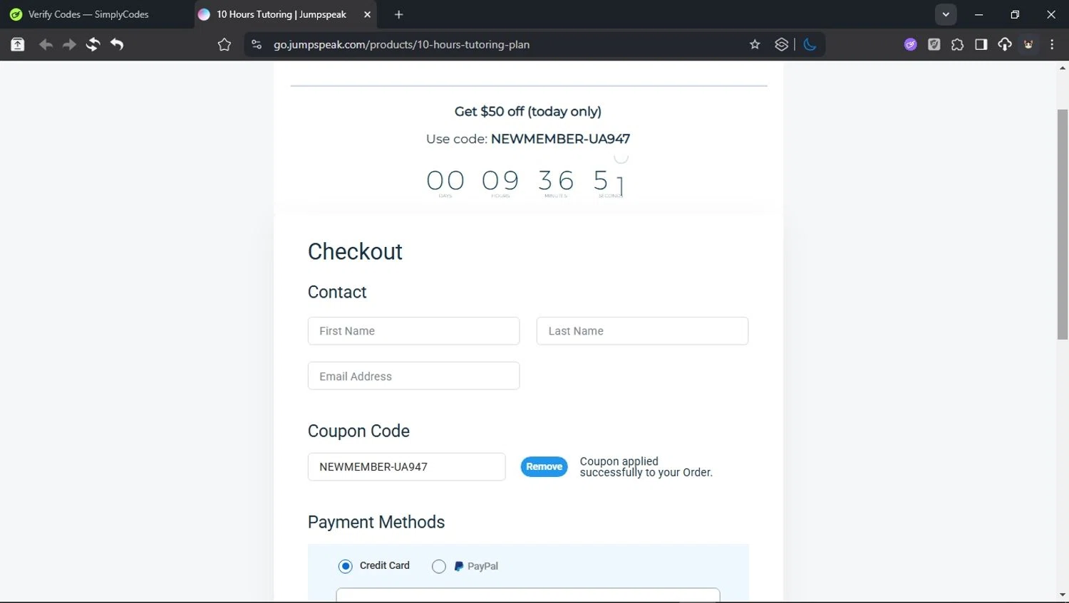Click the upload icon in the browser toolbar
Image resolution: width=1069 pixels, height=603 pixels.
click(x=18, y=44)
